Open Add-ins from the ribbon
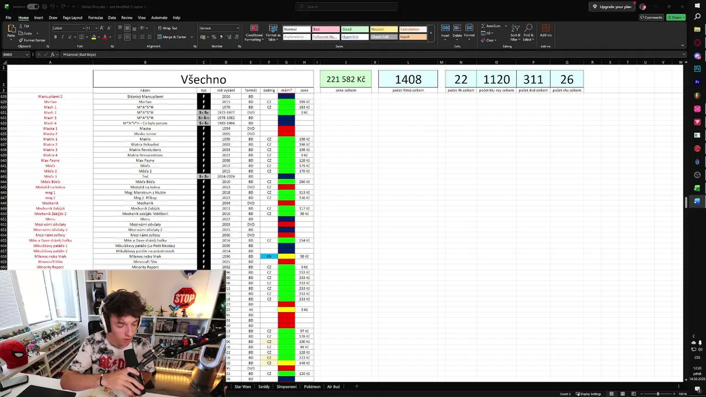Viewport: 706px width, 397px height. click(545, 30)
